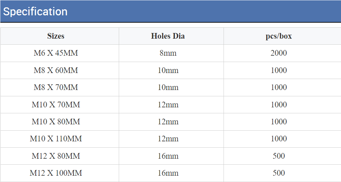Click hole diameter for M8 X 60MM
The width and height of the screenshot is (341, 182).
pyautogui.click(x=168, y=70)
